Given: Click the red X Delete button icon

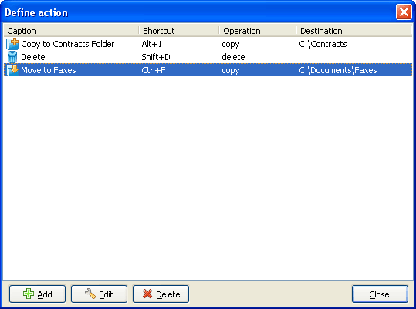Looking at the screenshot, I should (147, 294).
